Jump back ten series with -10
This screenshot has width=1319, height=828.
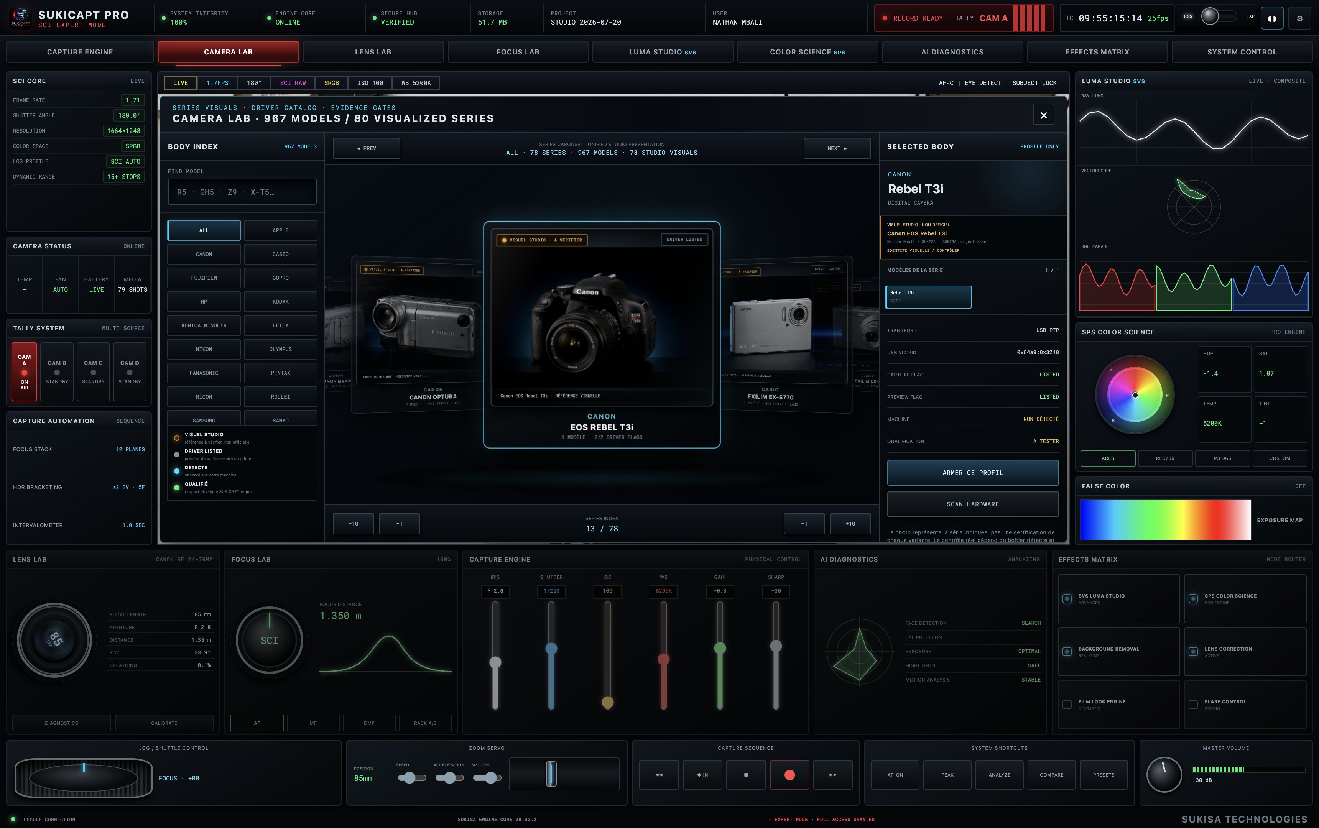[x=353, y=524]
